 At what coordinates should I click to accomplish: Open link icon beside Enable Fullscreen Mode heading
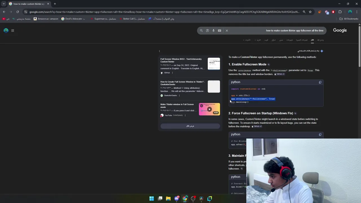coord(268,65)
